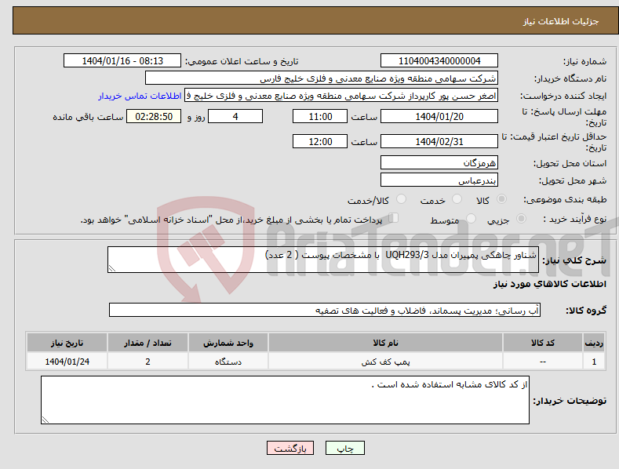Click the resize handle of description text area
This screenshot has height=469, width=619.
pos(112,268)
